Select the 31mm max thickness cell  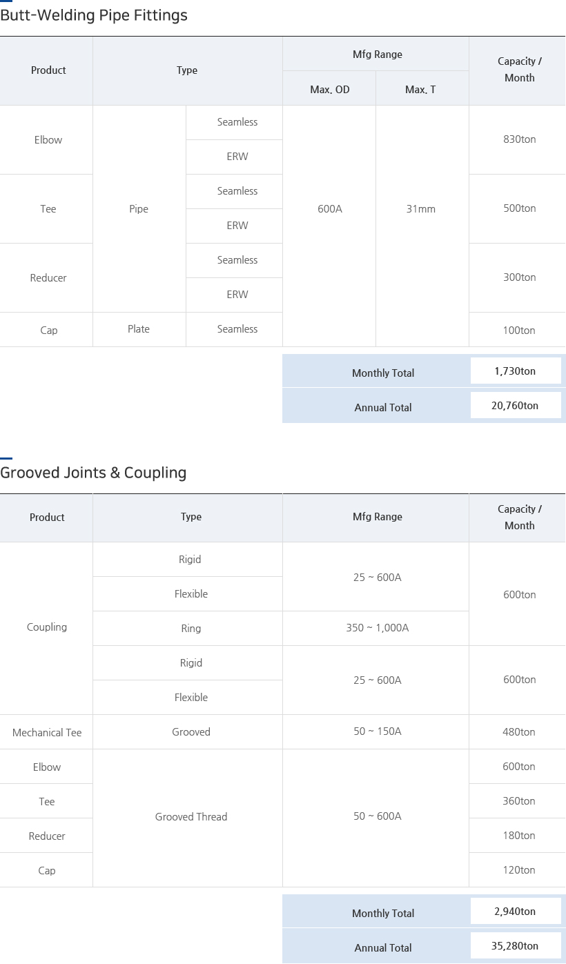(421, 209)
